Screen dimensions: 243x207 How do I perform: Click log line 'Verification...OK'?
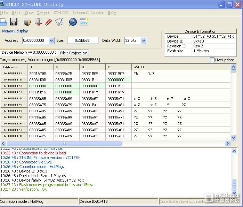(24, 189)
